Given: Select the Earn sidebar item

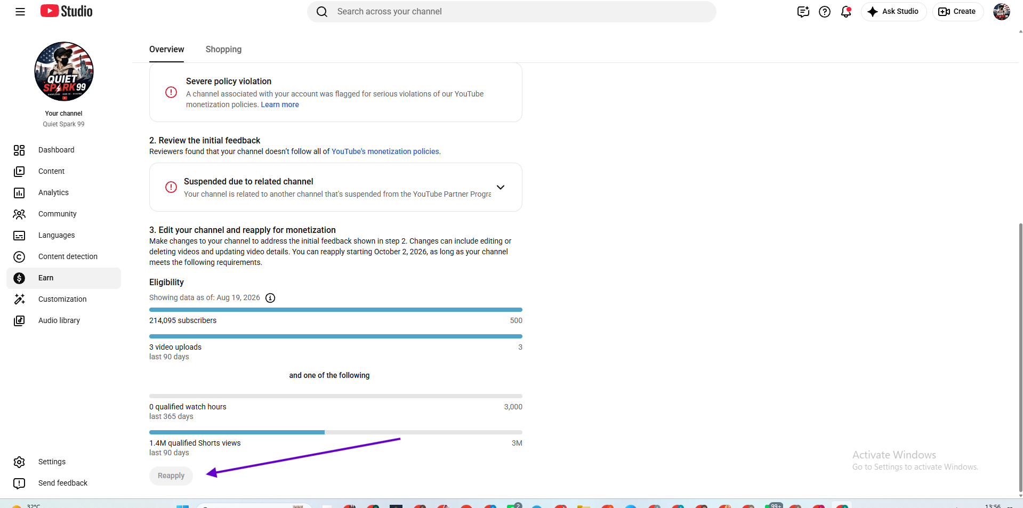Looking at the screenshot, I should click(x=64, y=278).
